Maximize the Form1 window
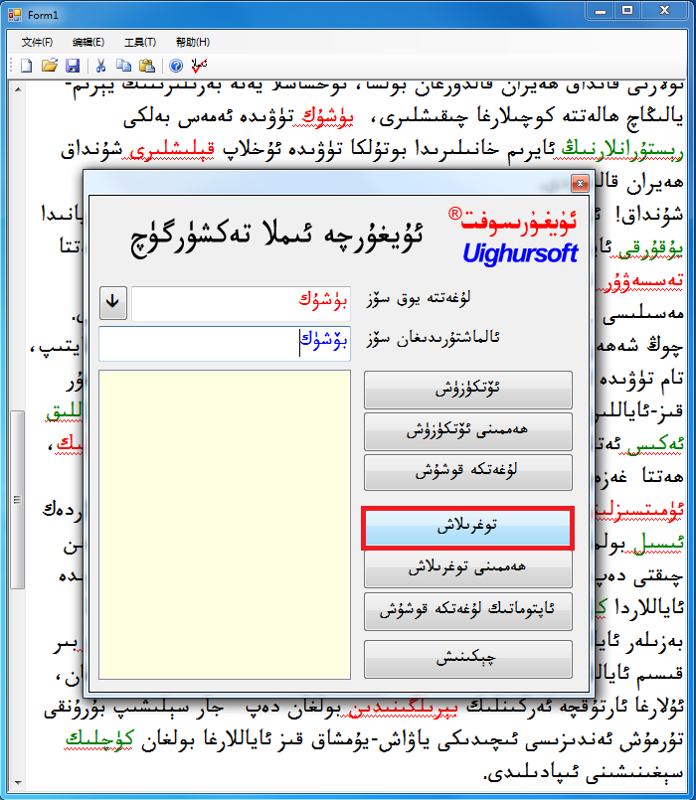 [x=627, y=11]
